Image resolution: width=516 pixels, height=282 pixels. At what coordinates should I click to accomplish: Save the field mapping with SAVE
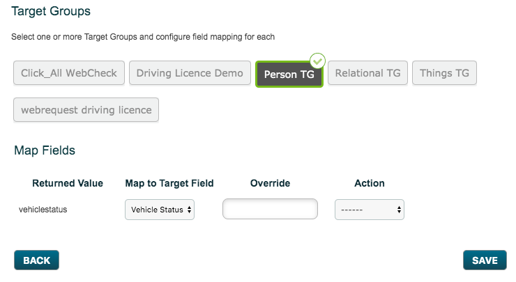485,260
